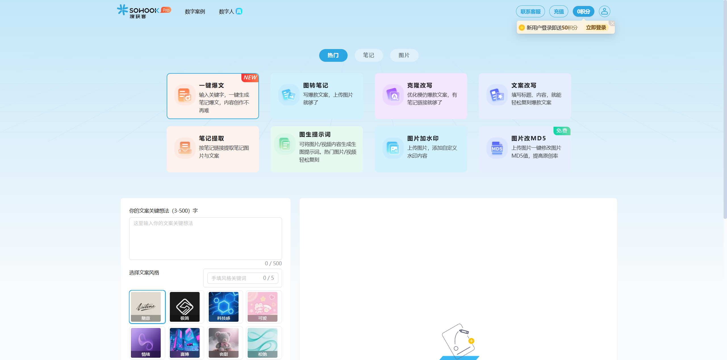The width and height of the screenshot is (727, 360).
Task: Open the user profile icon
Action: pyautogui.click(x=604, y=11)
